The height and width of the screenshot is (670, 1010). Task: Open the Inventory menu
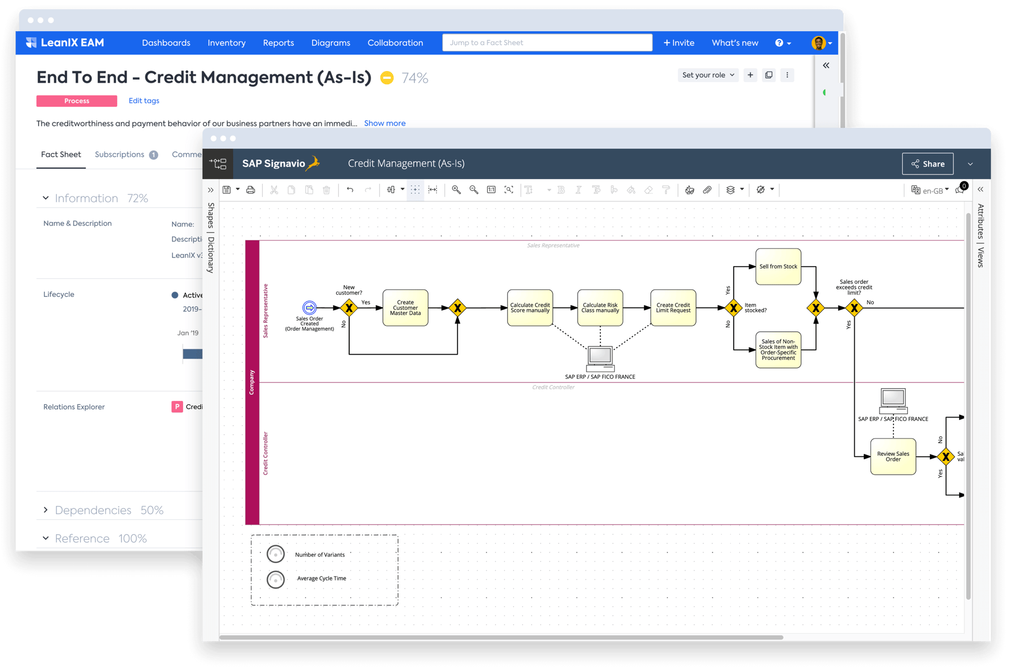click(x=226, y=42)
